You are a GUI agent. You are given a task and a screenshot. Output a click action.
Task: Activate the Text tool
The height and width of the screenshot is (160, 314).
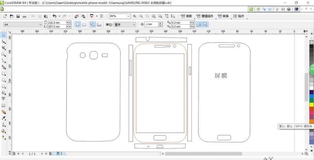(x=3, y=99)
